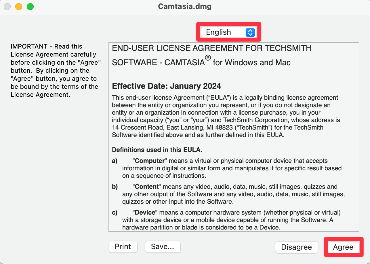This screenshot has width=370, height=264.
Task: Click the bold Content term in definitions
Action: coord(146,187)
